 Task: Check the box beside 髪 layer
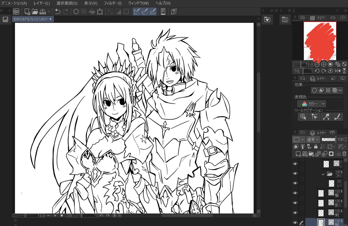302,193
